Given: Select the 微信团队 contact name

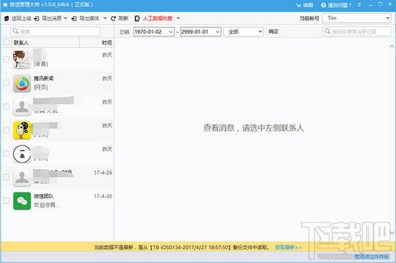Looking at the screenshot, I should coord(43,196).
